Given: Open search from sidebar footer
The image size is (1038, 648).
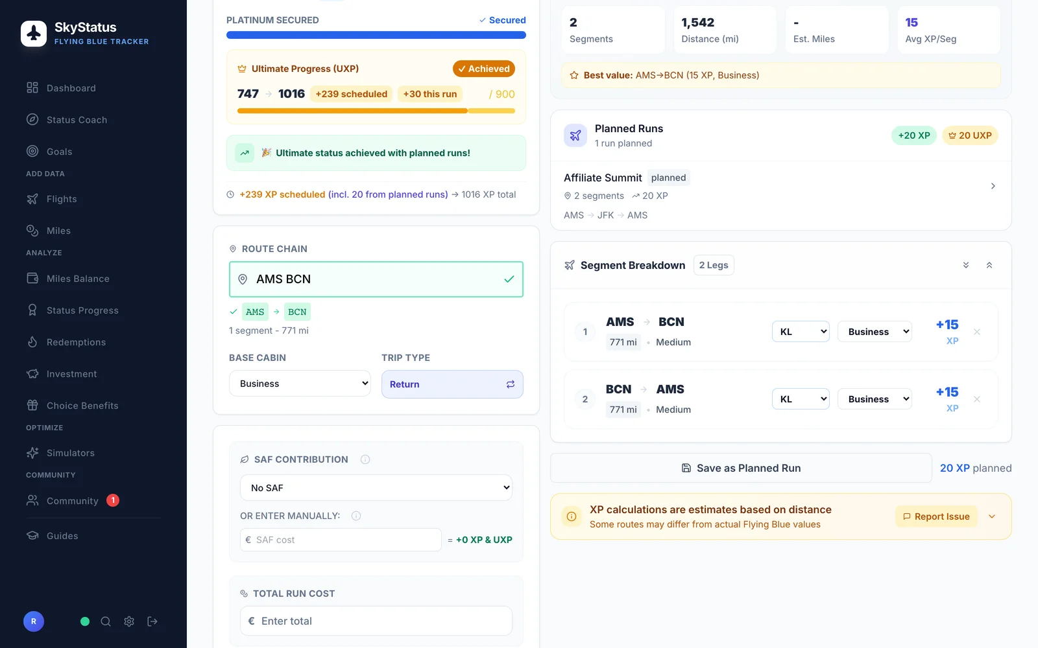Looking at the screenshot, I should [x=106, y=621].
